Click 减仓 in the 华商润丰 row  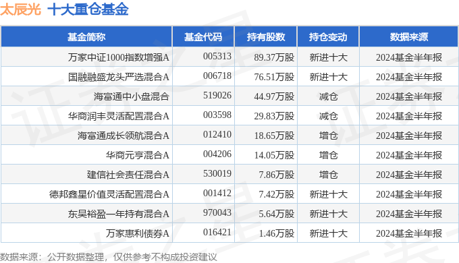[329, 116]
